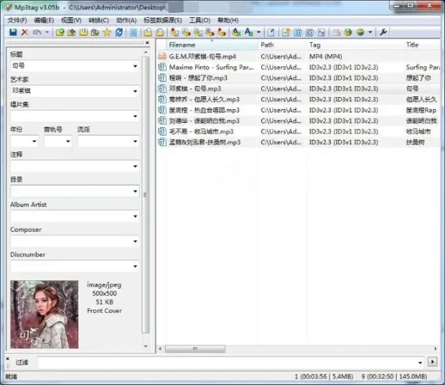Click the album cover art thumbnail
Screen dimensions: 445x385
44,314
